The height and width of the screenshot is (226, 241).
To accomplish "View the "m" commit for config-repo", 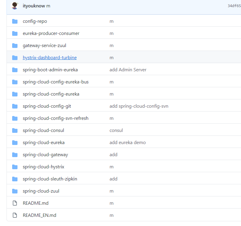I will click(111, 22).
